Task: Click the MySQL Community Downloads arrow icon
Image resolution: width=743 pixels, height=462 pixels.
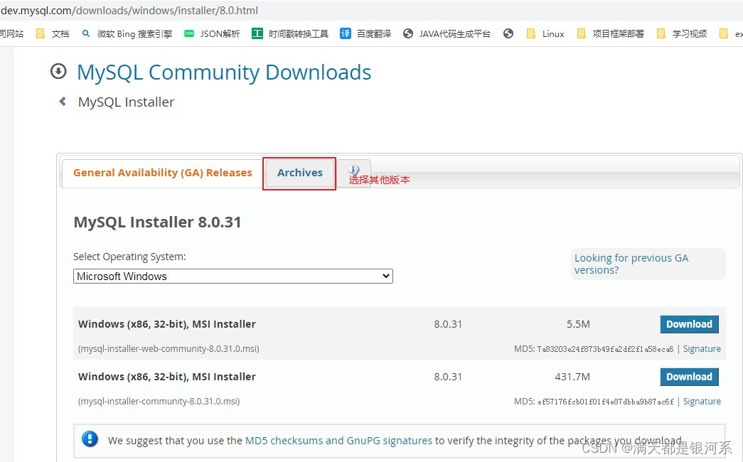Action: coord(58,71)
